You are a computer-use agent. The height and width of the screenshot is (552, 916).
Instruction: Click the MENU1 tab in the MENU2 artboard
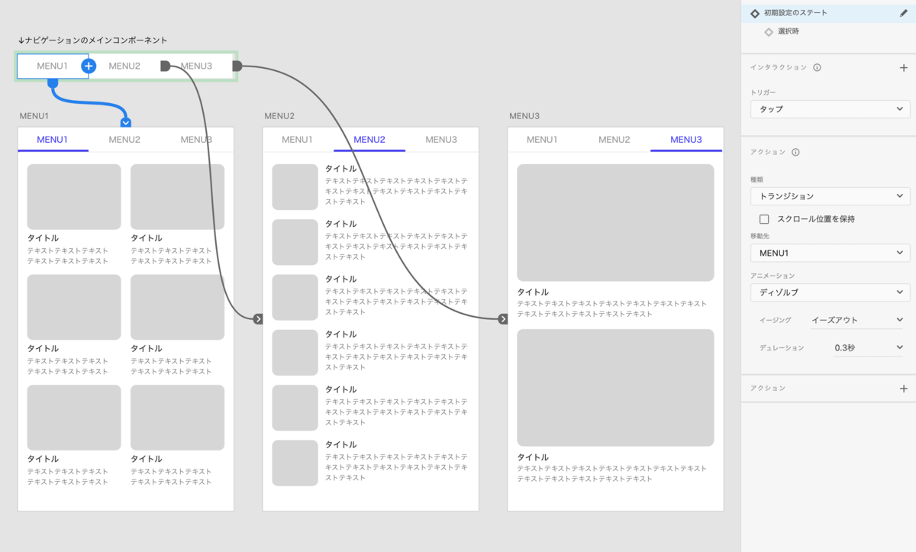[297, 140]
